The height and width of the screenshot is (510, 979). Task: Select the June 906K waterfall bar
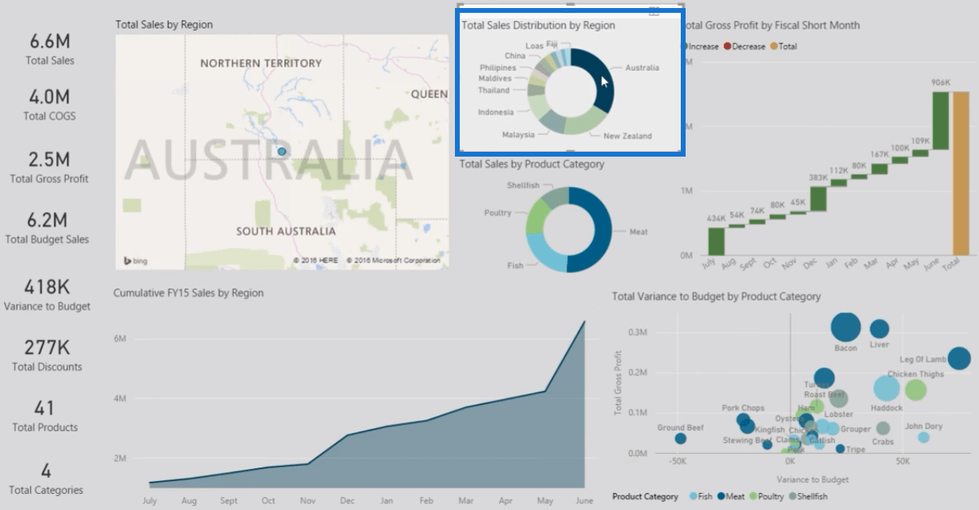[x=940, y=120]
